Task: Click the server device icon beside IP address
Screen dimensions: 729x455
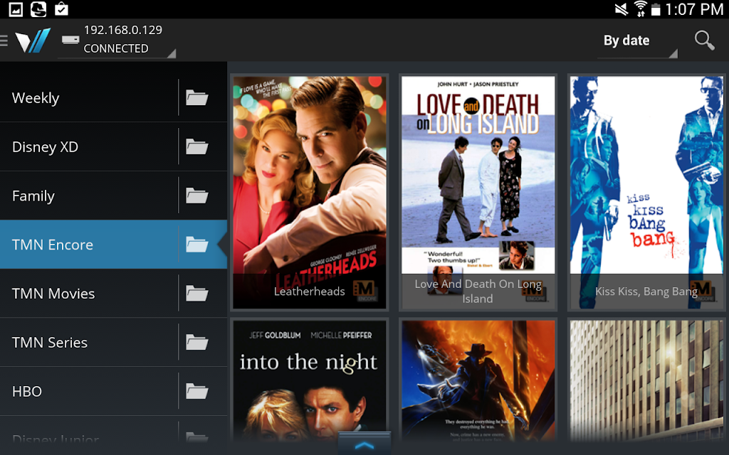Action: pyautogui.click(x=70, y=40)
